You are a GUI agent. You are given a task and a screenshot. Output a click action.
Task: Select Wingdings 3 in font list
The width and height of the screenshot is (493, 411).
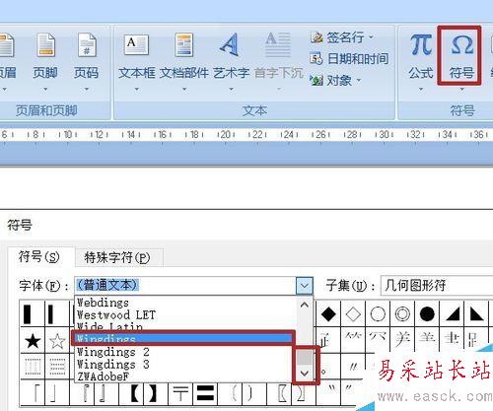[185, 365]
